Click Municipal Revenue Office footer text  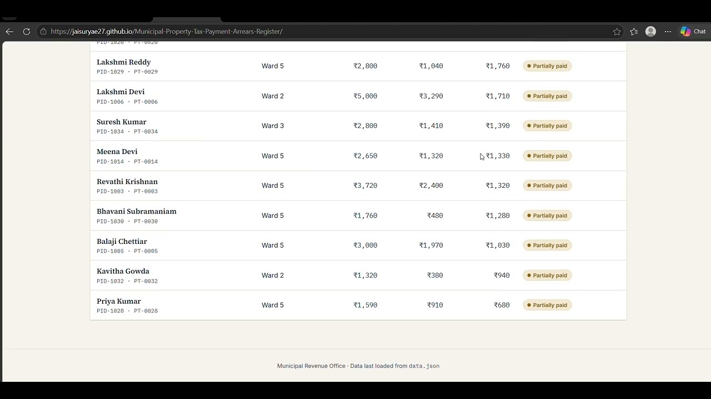tap(311, 366)
